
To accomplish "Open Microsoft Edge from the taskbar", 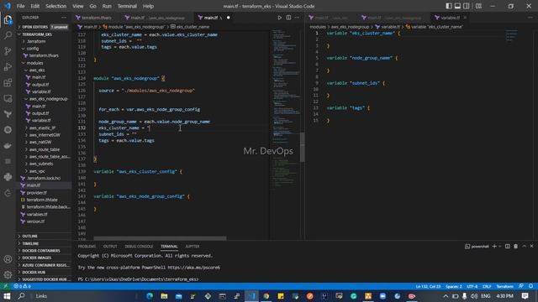I will pos(150,296).
